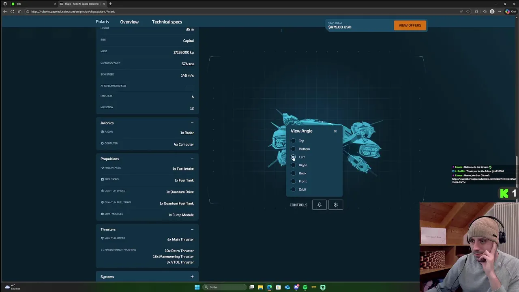Switch to the Roberts Space Industries tab
Screen dimensions: 519x292
coord(82,4)
